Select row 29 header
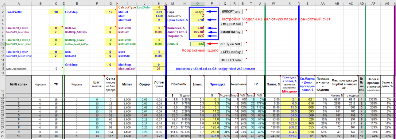The height and width of the screenshot is (139, 396). tap(2, 135)
